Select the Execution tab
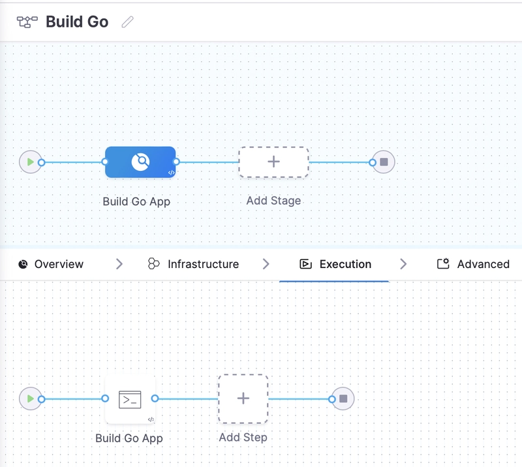Viewport: 522px width, 467px height. point(335,264)
